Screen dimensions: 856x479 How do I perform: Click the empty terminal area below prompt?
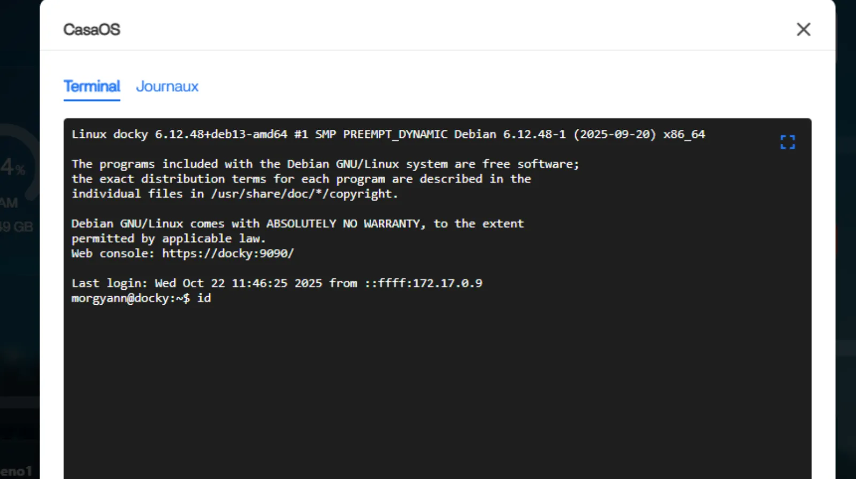point(428,390)
